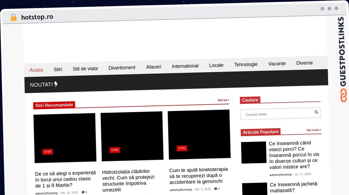The width and height of the screenshot is (349, 195).
Task: Open the Vacante menu item
Action: [x=277, y=63]
